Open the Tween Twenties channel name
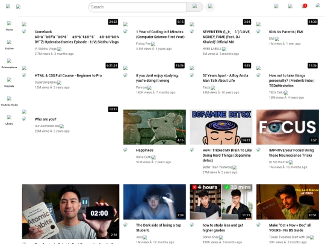 pos(289,237)
